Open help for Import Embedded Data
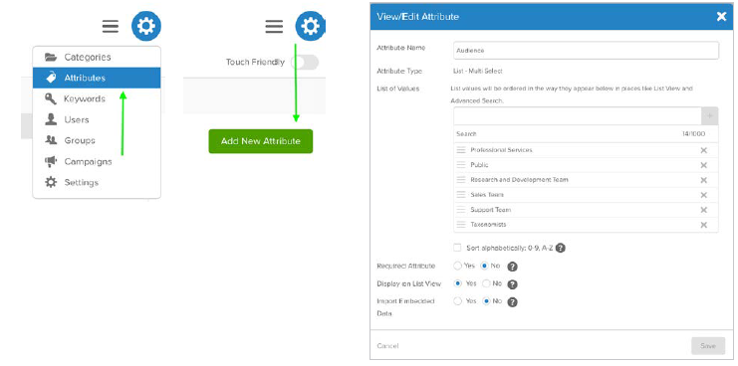738x366 pixels. [x=513, y=302]
